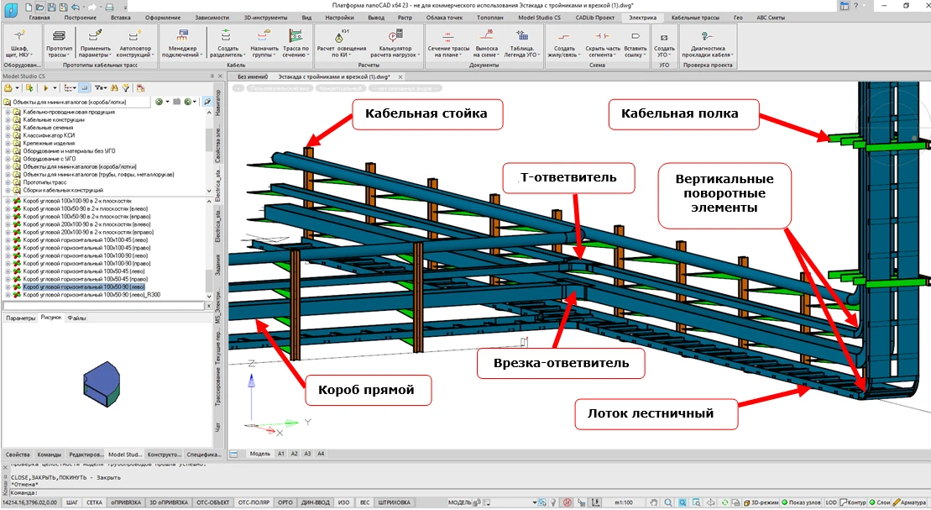
Task: Switch to Кабельные трассы ribbon tab
Action: click(x=695, y=17)
